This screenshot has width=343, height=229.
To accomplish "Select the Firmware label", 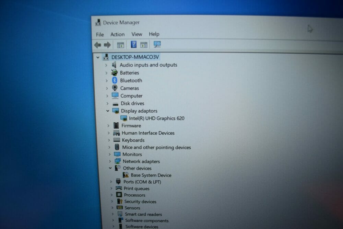I will tap(131, 126).
